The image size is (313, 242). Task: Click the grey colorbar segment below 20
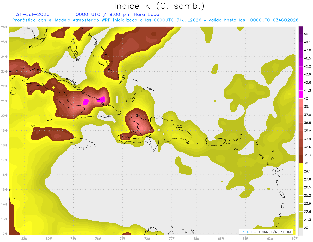(x=301, y=232)
